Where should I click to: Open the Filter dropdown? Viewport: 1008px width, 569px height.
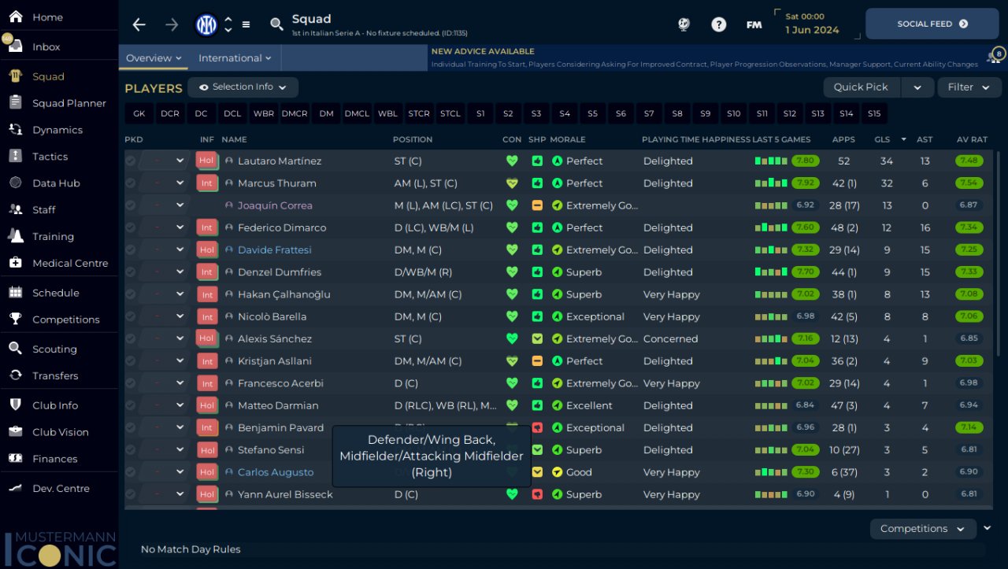coord(969,87)
